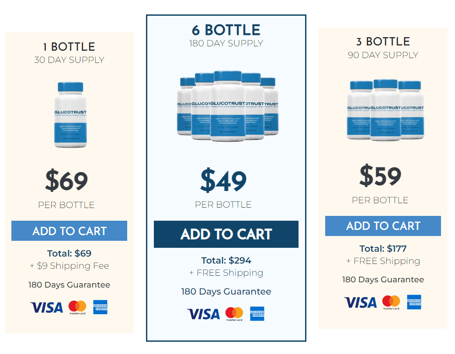The width and height of the screenshot is (455, 354).
Task: Click American Express icon in 1 Bottle card
Action: pos(100,307)
